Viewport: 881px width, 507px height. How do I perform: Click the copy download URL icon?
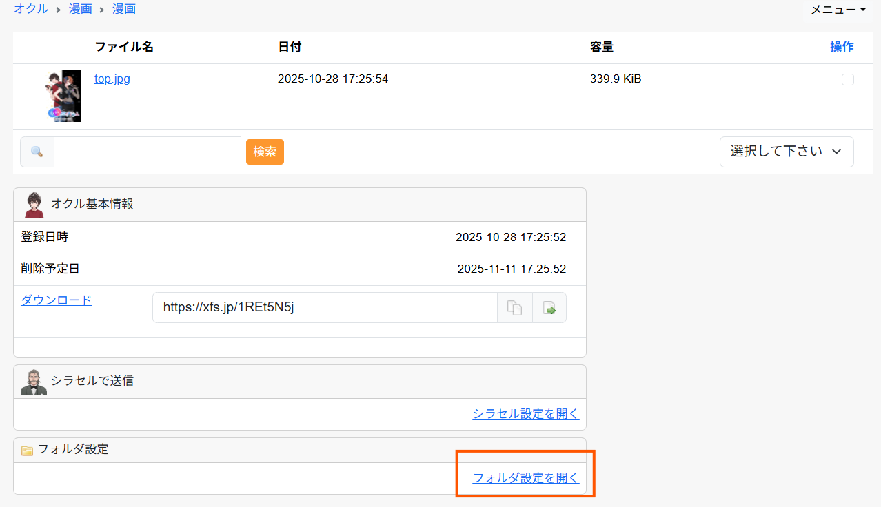click(x=514, y=308)
